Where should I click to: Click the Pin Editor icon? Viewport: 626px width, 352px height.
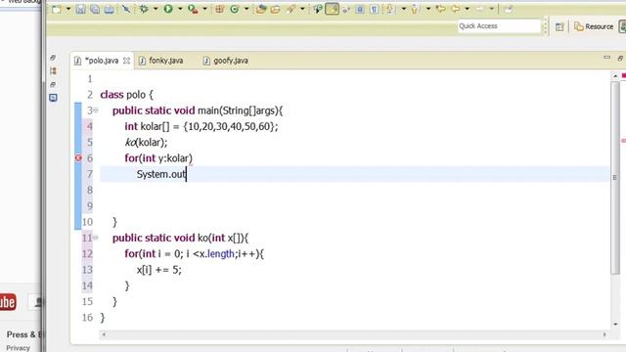click(508, 9)
